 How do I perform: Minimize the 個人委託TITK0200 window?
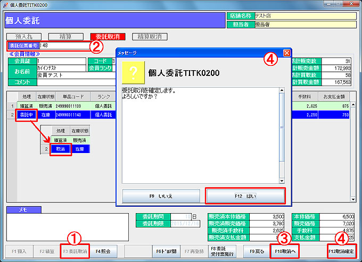(x=329, y=4)
